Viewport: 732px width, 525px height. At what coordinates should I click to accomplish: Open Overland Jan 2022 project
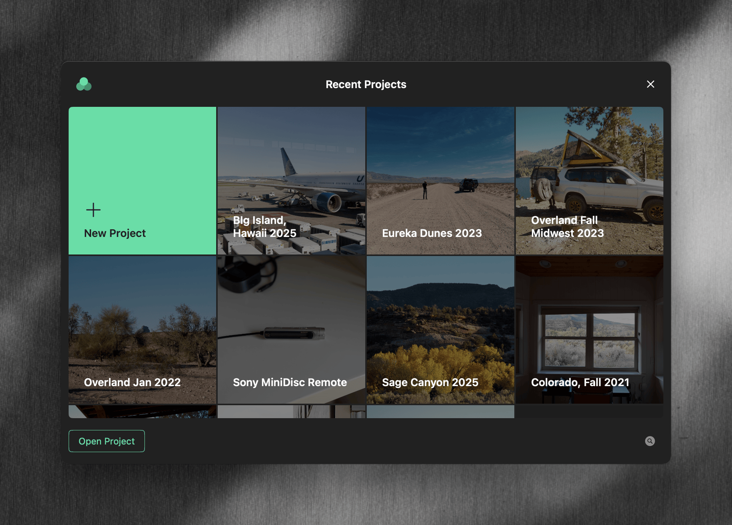(142, 330)
